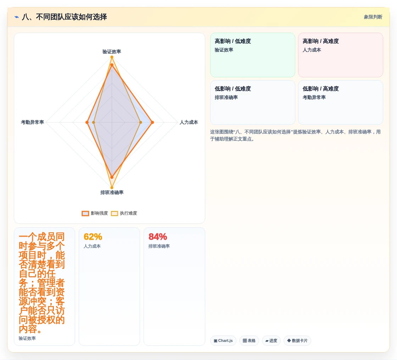Click the section title 八、不同团队应该如何选择
Screen dimensions: 397x360
point(64,17)
